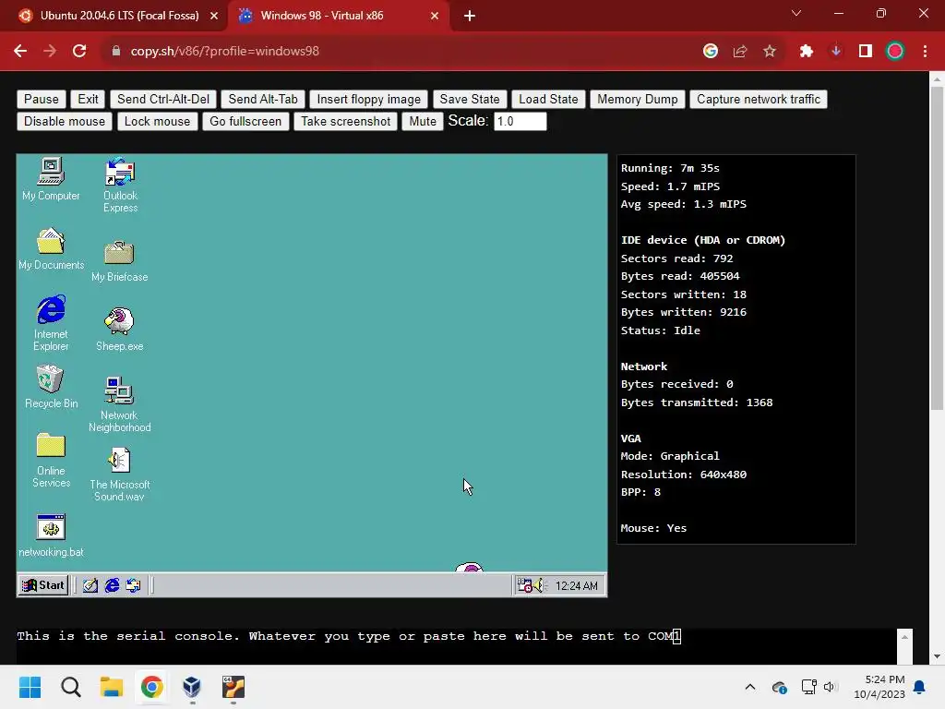
Task: Open Outlook Express desktop icon
Action: coord(120,185)
